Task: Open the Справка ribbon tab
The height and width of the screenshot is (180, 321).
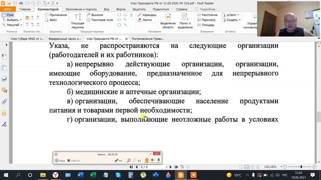Action: 182,9
